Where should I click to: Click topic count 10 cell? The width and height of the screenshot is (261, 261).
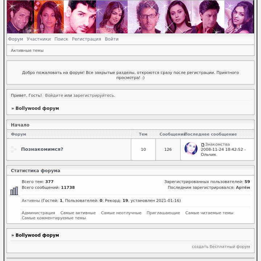[x=143, y=149]
